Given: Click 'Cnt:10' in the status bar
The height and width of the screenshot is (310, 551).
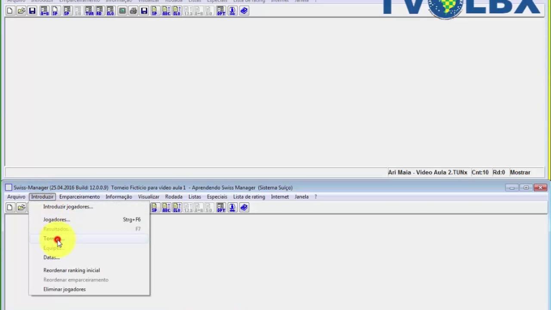Looking at the screenshot, I should click(480, 172).
